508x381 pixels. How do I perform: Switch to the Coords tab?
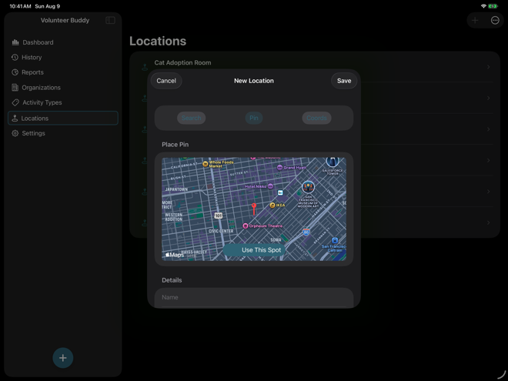[x=316, y=118]
